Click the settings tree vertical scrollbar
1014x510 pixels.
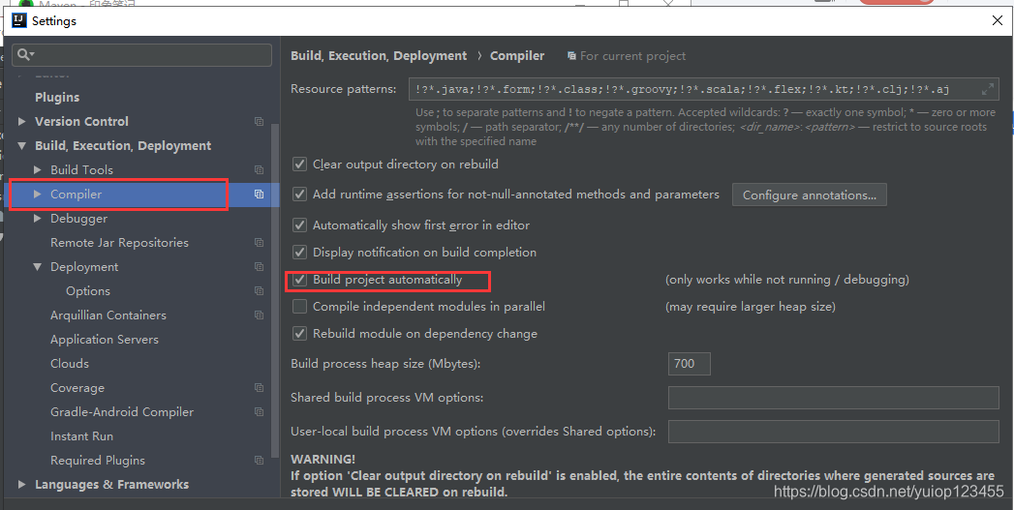click(275, 291)
